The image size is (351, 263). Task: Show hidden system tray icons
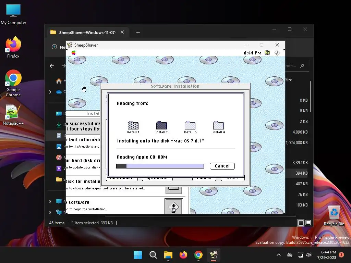tap(279, 255)
